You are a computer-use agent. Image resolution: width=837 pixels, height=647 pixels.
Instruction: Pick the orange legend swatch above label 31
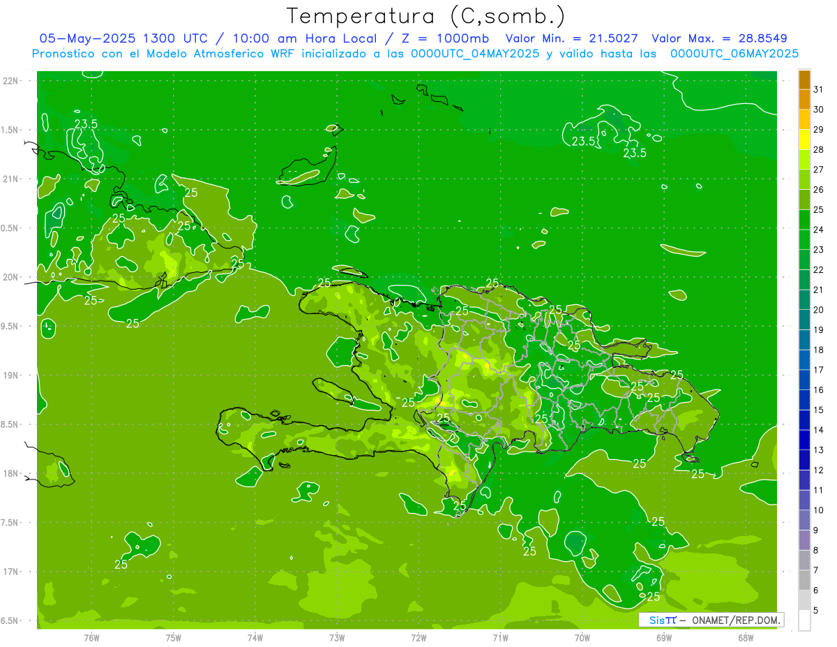click(804, 80)
